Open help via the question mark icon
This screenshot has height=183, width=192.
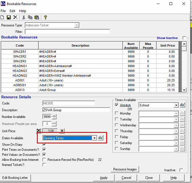45,17
